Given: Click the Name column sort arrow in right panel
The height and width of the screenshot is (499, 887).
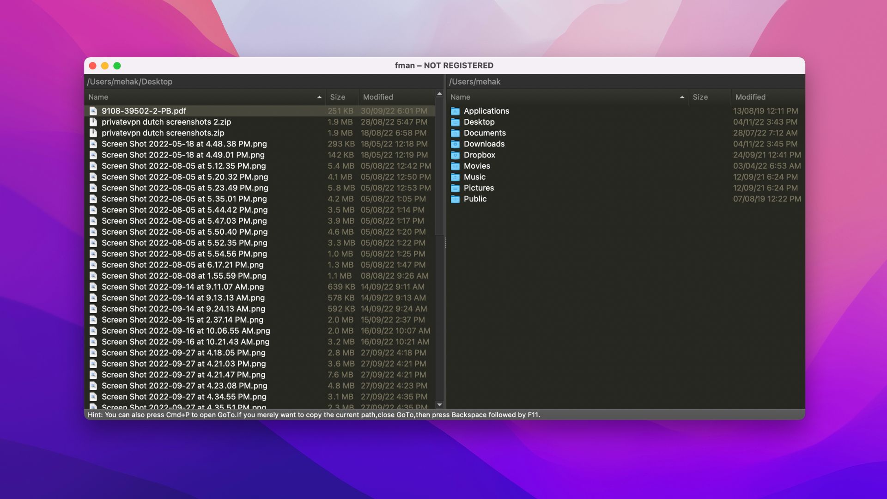Looking at the screenshot, I should [x=681, y=97].
